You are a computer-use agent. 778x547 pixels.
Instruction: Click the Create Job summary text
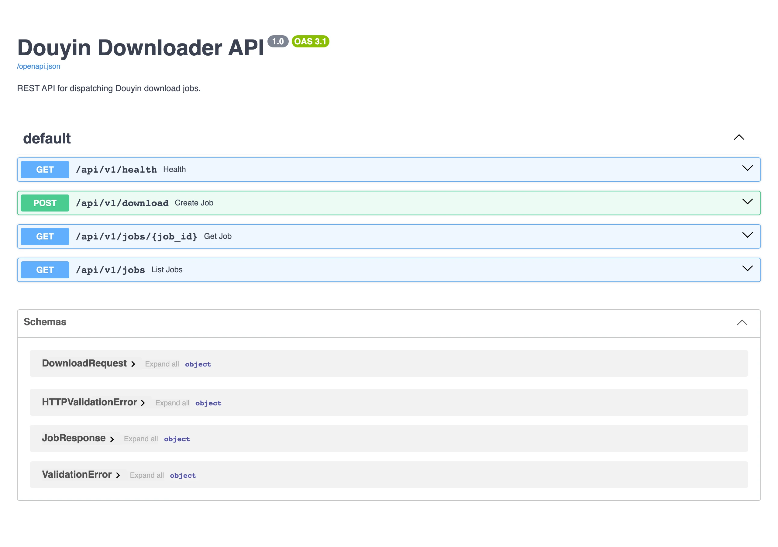(x=194, y=203)
